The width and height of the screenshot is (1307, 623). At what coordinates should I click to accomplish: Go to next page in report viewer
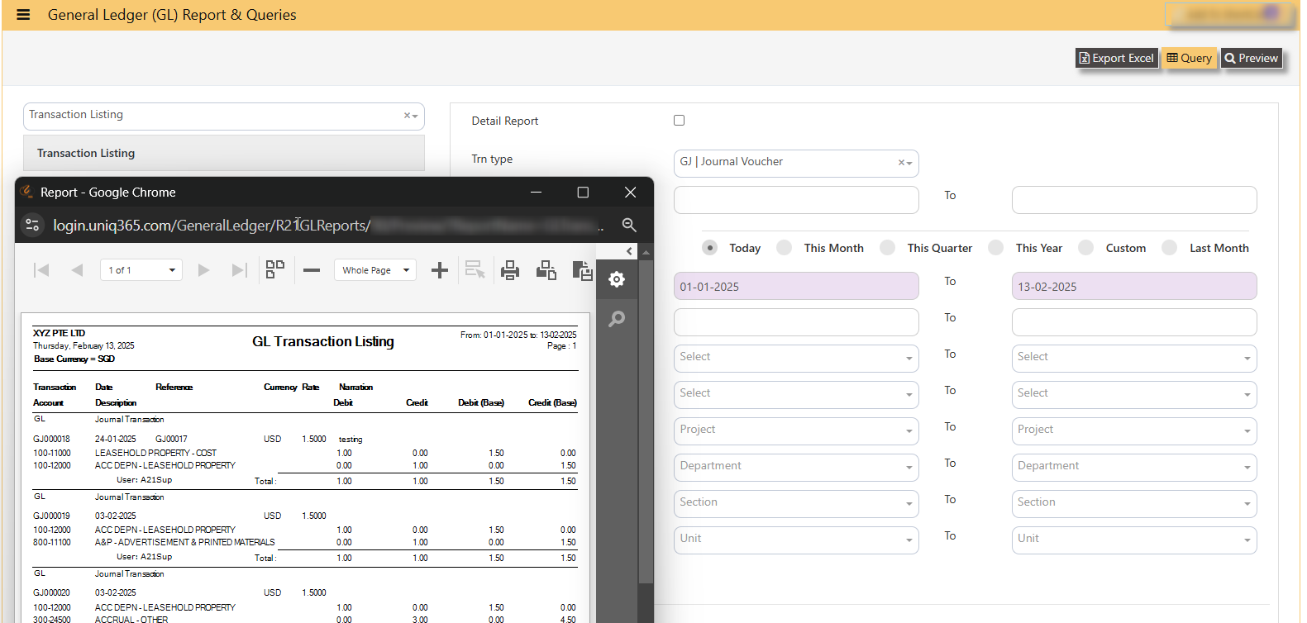pos(203,270)
